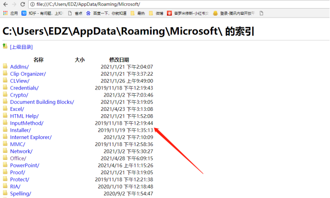
Task: Click folder icon next to Proof/
Action: 5,172
